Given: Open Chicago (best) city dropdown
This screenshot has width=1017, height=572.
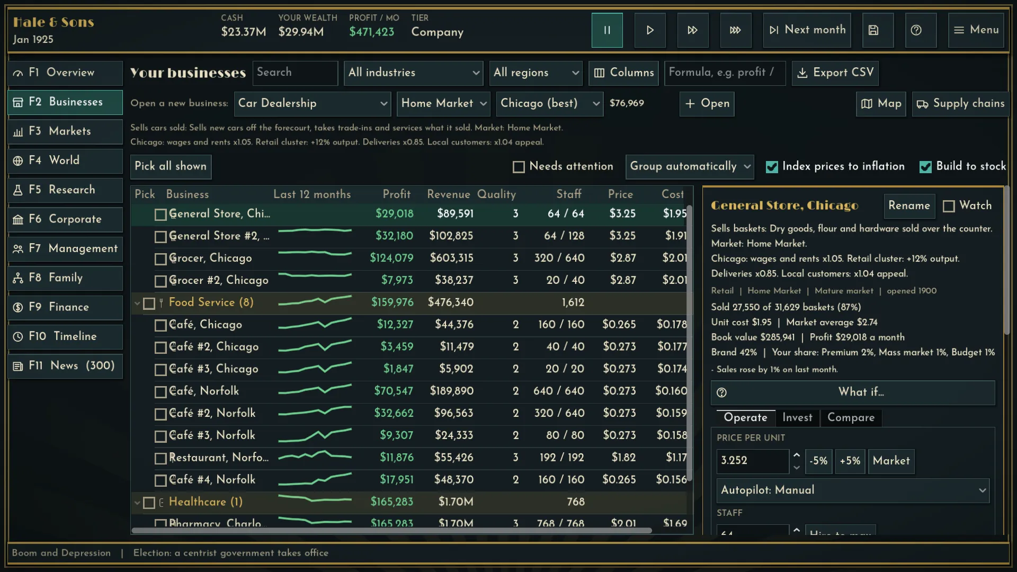Looking at the screenshot, I should pyautogui.click(x=550, y=104).
